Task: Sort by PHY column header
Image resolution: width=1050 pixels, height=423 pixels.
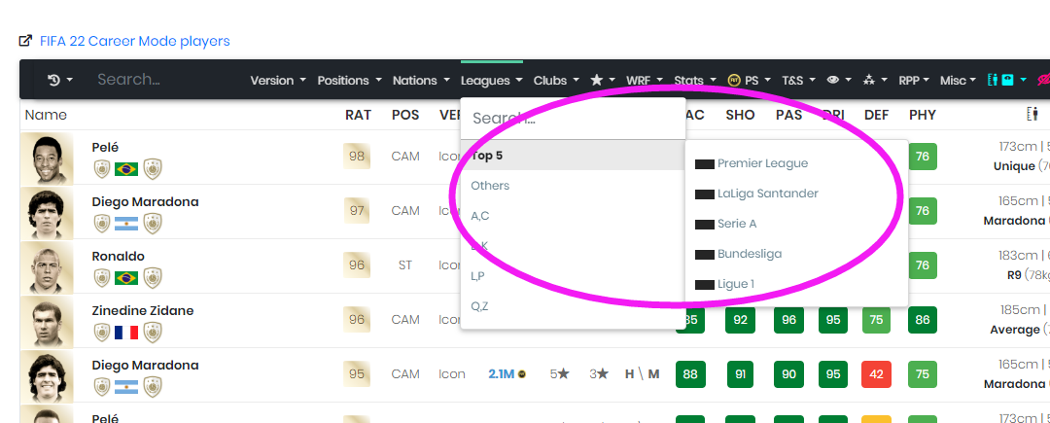Action: [922, 115]
